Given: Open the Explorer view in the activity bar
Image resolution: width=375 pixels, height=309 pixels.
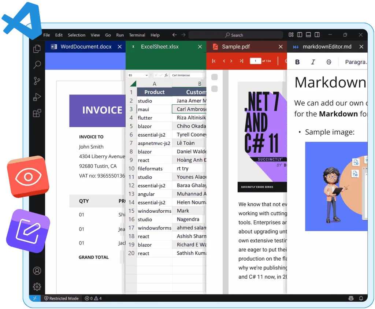Looking at the screenshot, I should [37, 48].
